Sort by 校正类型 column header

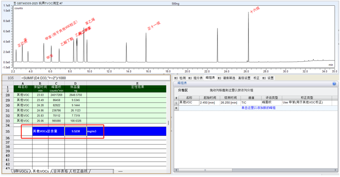point(307,98)
